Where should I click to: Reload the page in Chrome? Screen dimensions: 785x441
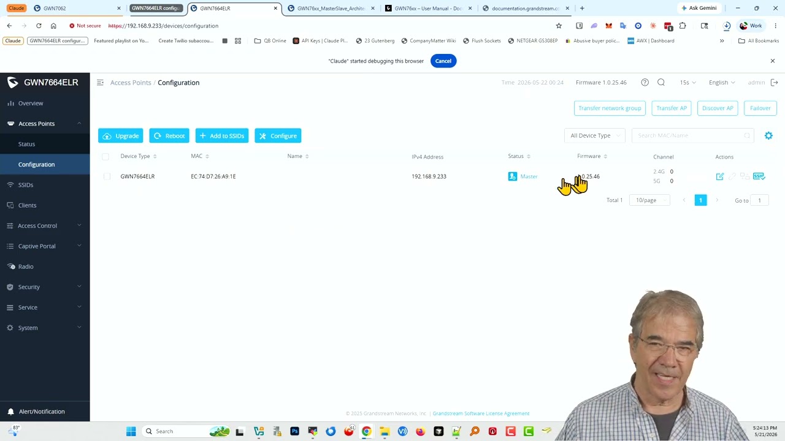(x=39, y=26)
